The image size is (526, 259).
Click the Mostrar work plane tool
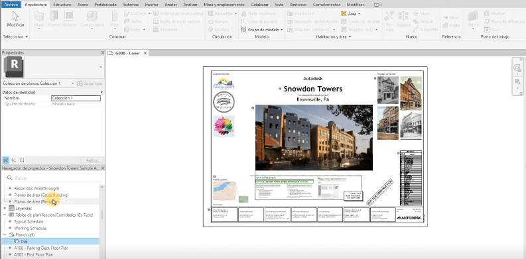point(494,13)
